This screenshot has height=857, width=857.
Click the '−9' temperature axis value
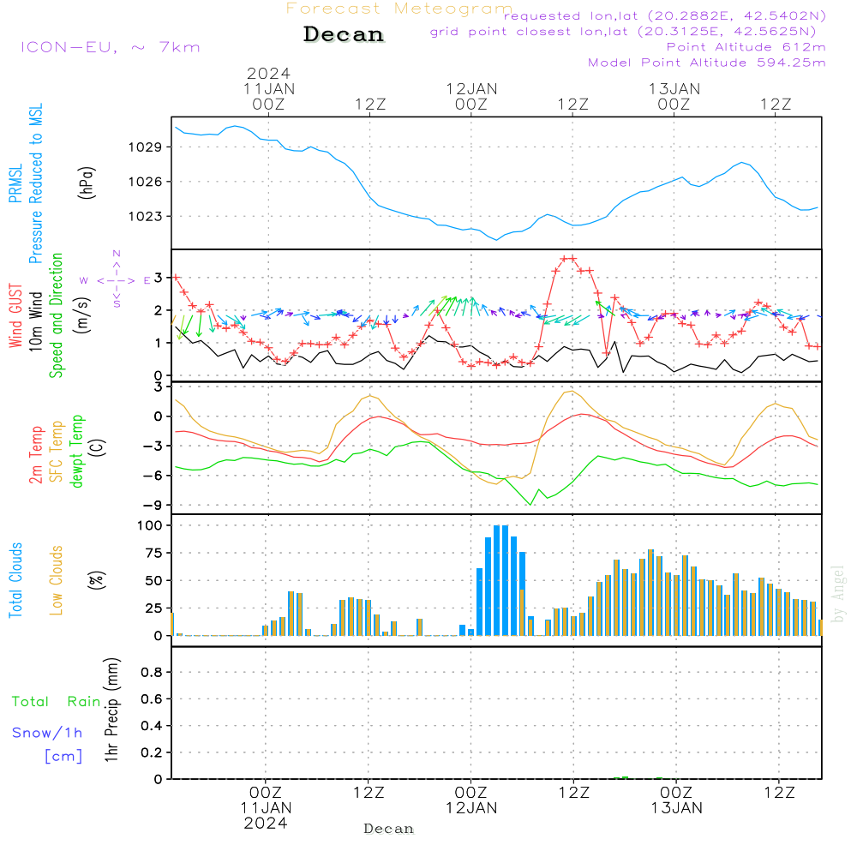point(153,505)
